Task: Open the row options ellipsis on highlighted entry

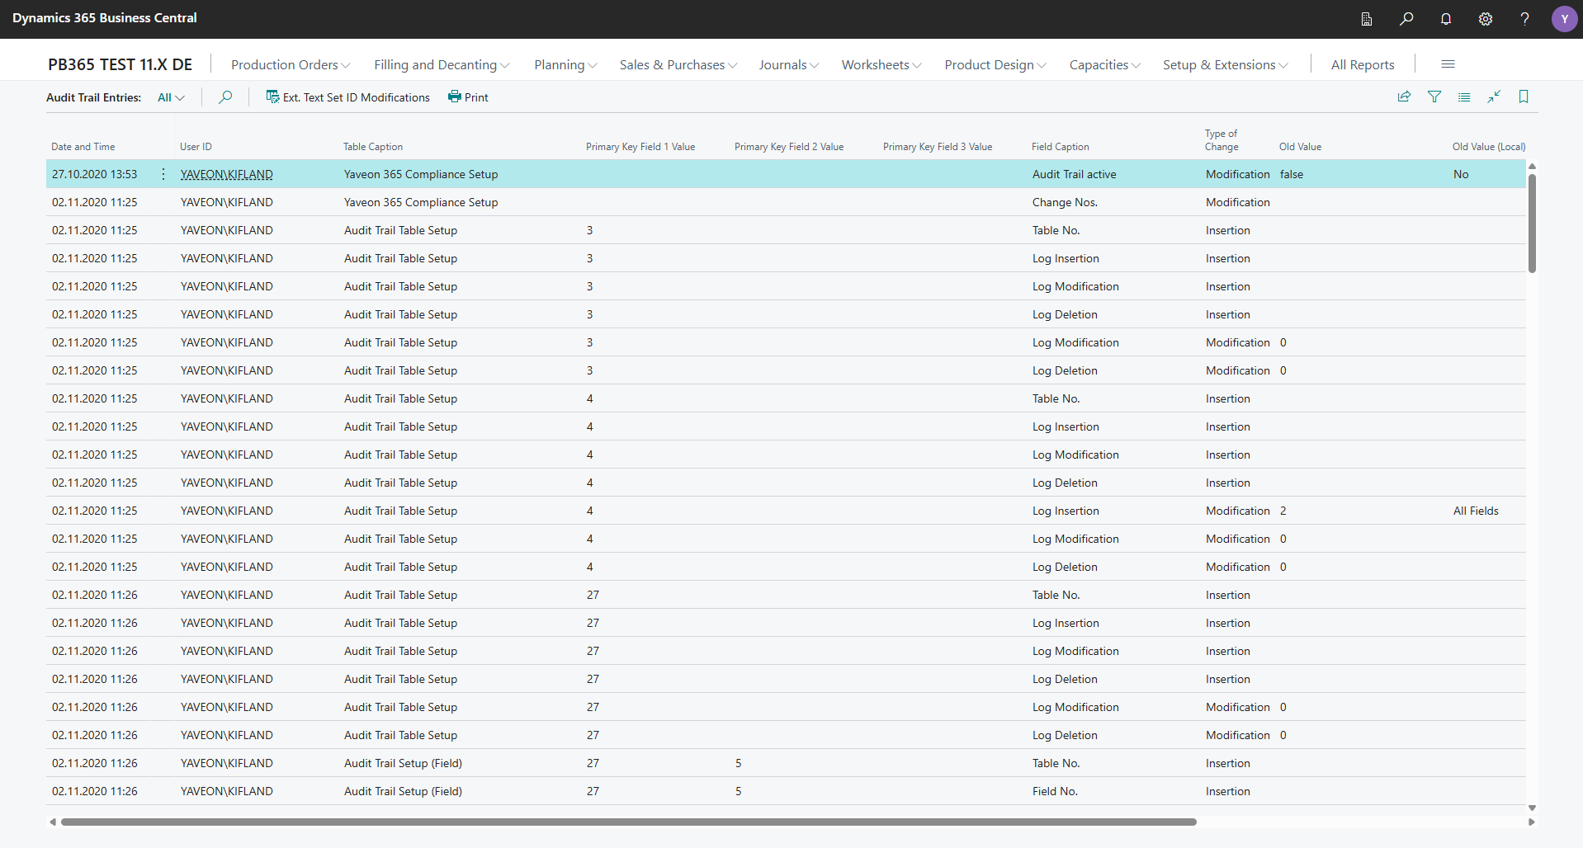Action: (163, 174)
